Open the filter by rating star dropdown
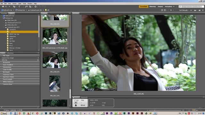This screenshot has width=205, height=115. point(172,10)
